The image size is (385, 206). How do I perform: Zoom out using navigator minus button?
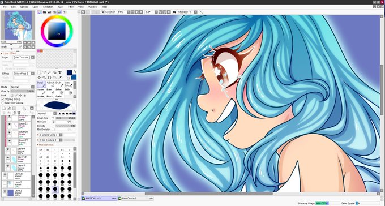click(25, 42)
